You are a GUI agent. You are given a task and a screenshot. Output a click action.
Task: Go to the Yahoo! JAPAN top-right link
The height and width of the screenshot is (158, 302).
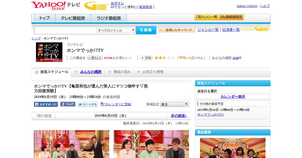(x=247, y=6)
